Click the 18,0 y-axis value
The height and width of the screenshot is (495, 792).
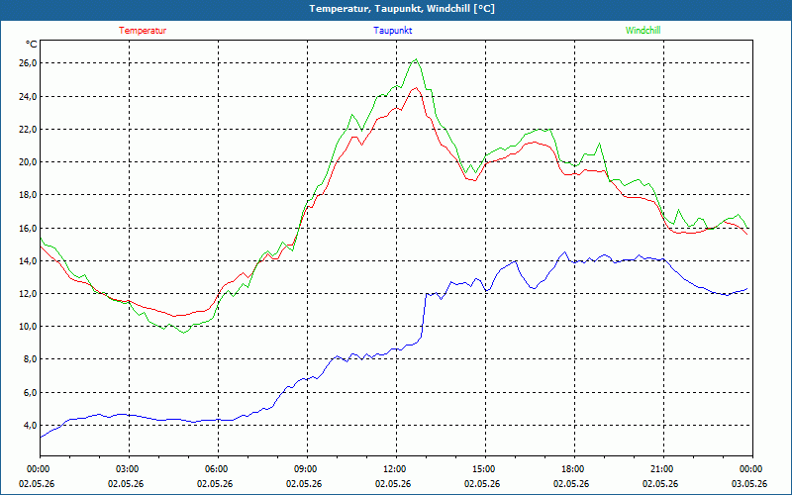[x=28, y=195]
